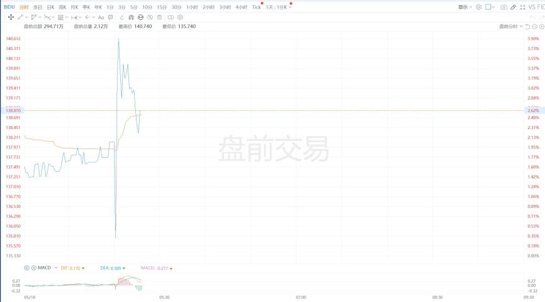Click the BIDU ticker symbol
The height and width of the screenshot is (302, 545).
(9, 7)
